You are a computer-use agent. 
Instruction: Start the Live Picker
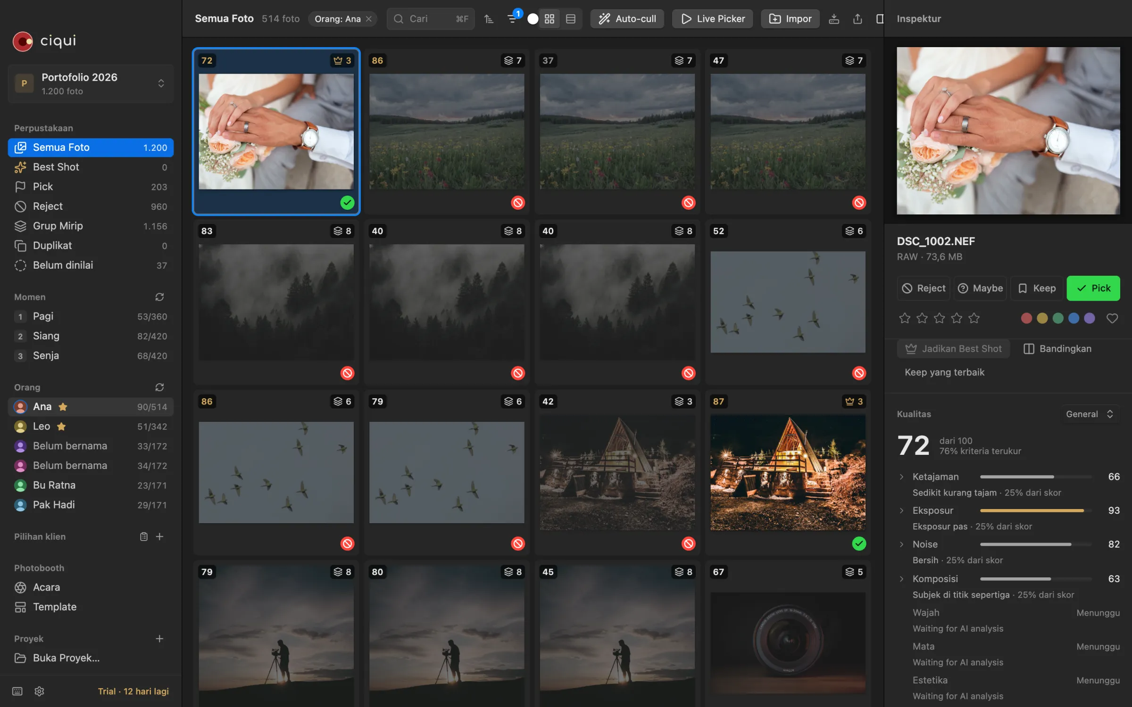pyautogui.click(x=713, y=19)
